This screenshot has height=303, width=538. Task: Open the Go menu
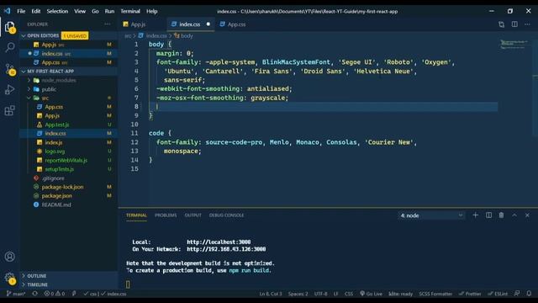click(95, 11)
